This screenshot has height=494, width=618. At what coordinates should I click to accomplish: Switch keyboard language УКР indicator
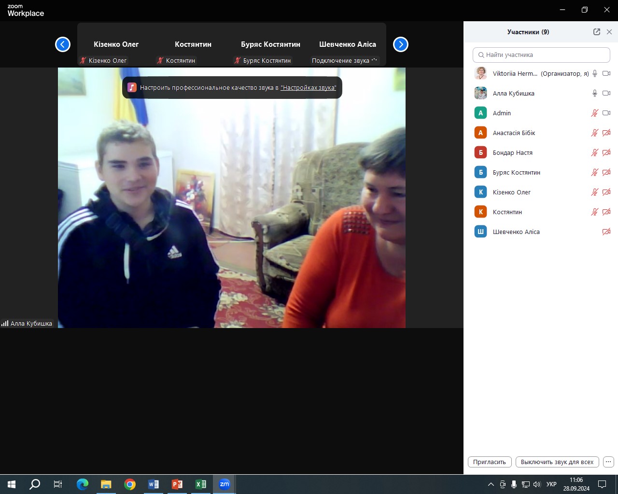[x=551, y=484]
